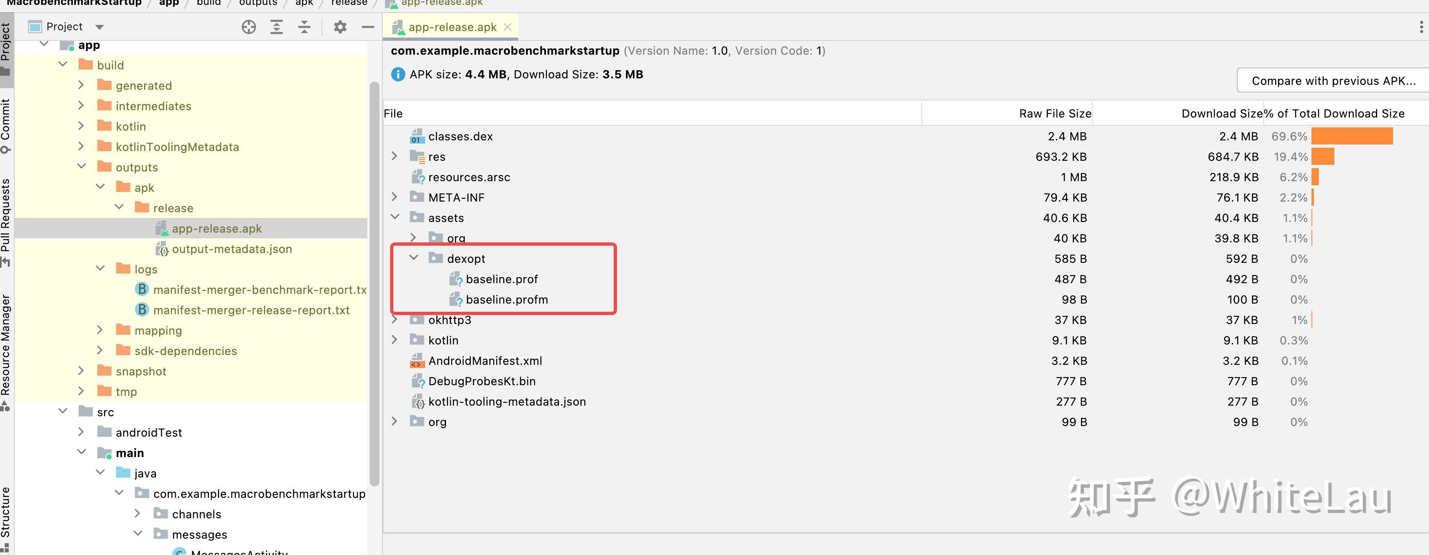Click the Expand All icon in Project panel
Viewport: 1429px width, 555px height.
point(276,27)
